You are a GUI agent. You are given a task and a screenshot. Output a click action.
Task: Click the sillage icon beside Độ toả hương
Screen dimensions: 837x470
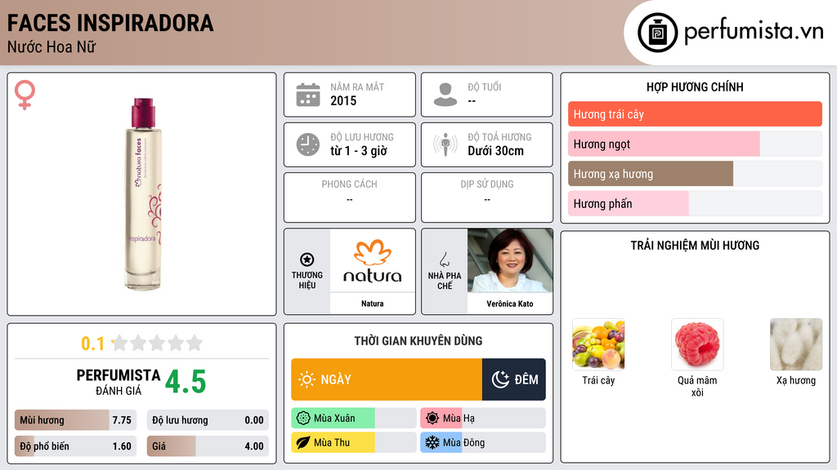(445, 144)
